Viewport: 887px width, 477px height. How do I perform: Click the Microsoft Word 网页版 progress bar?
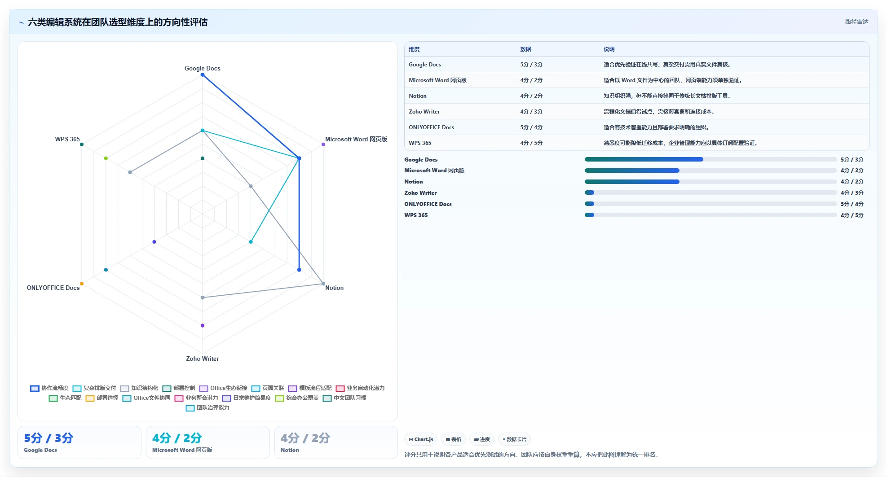710,171
